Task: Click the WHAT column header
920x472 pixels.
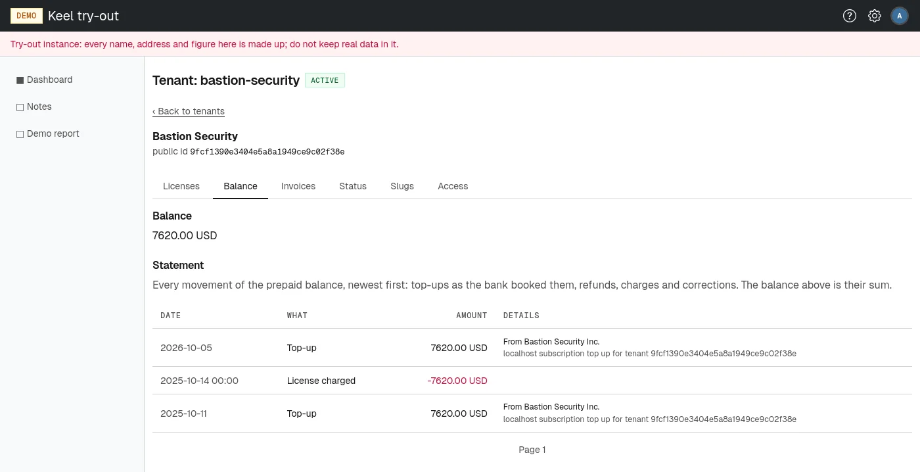Action: click(297, 316)
